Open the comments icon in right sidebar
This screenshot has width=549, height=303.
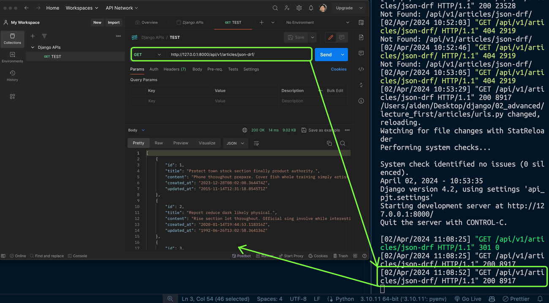coord(361,53)
